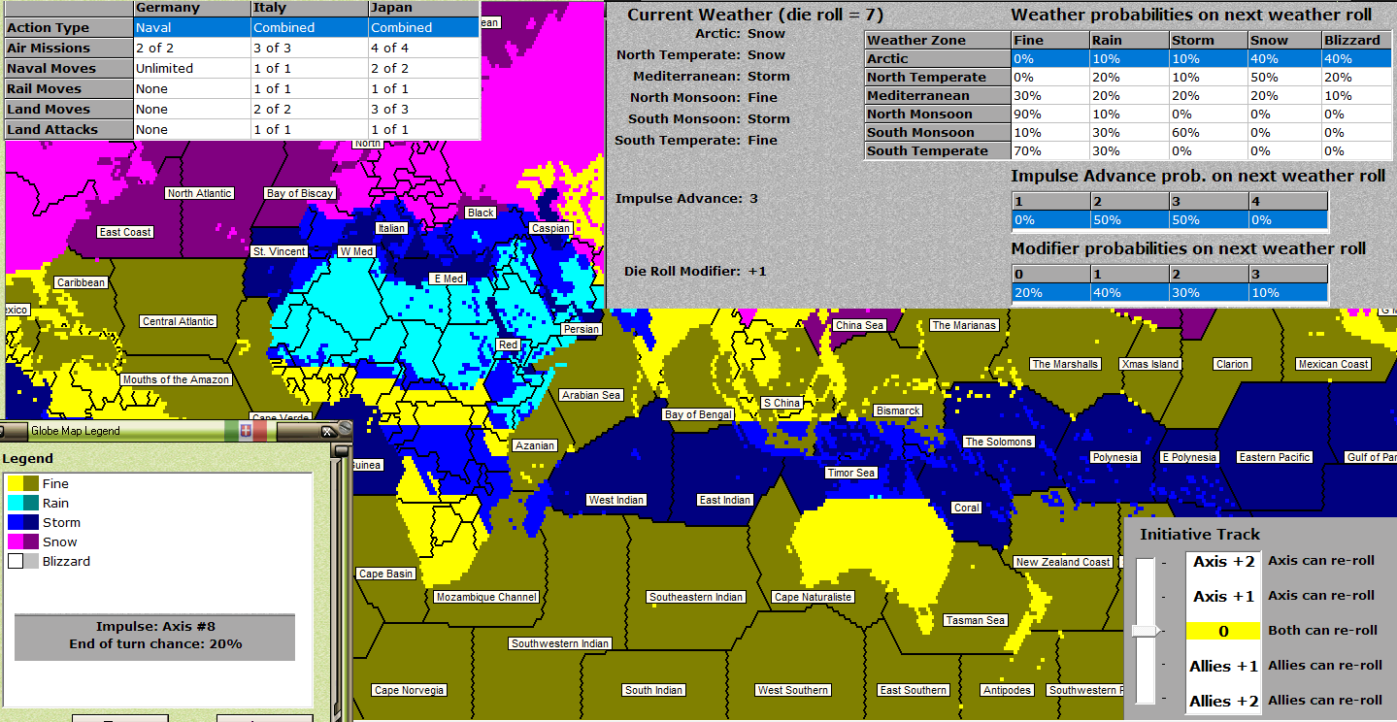This screenshot has height=722, width=1397.
Task: Select The Solomons sea area label
Action: [998, 442]
